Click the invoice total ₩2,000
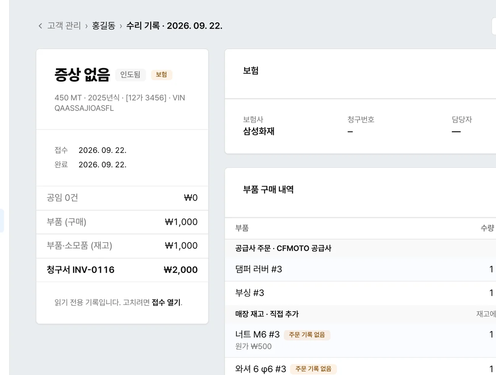This screenshot has width=496, height=375. tap(181, 270)
